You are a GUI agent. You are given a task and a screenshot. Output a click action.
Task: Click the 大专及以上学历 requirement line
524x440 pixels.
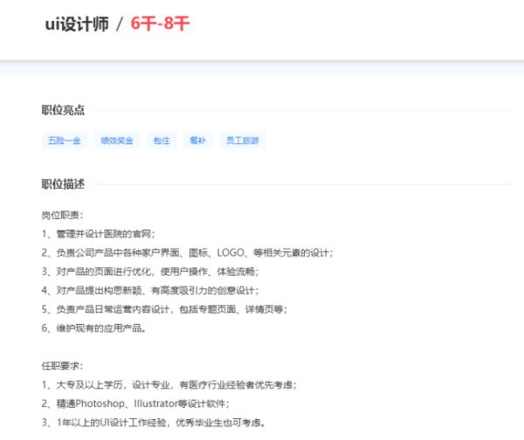click(171, 385)
